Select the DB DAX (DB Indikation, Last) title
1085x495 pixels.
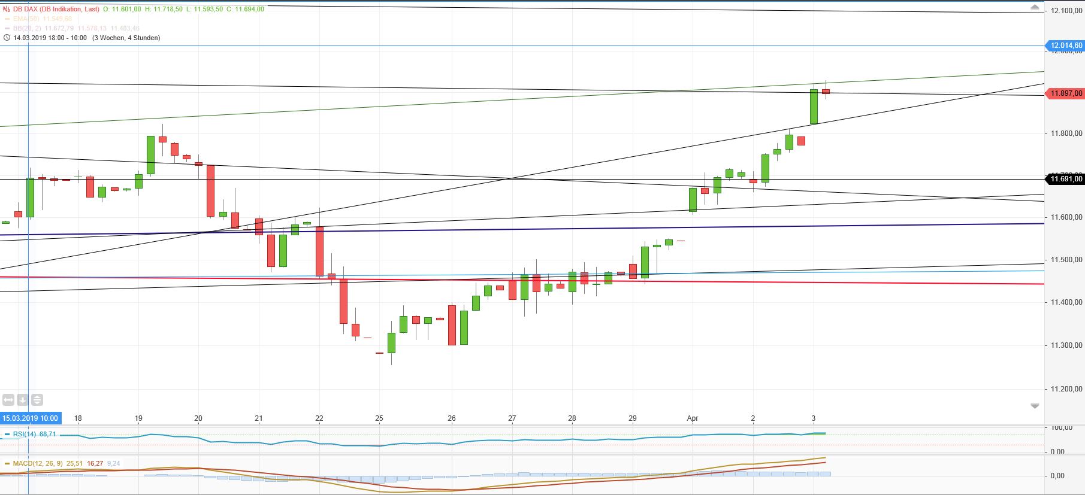(x=56, y=9)
